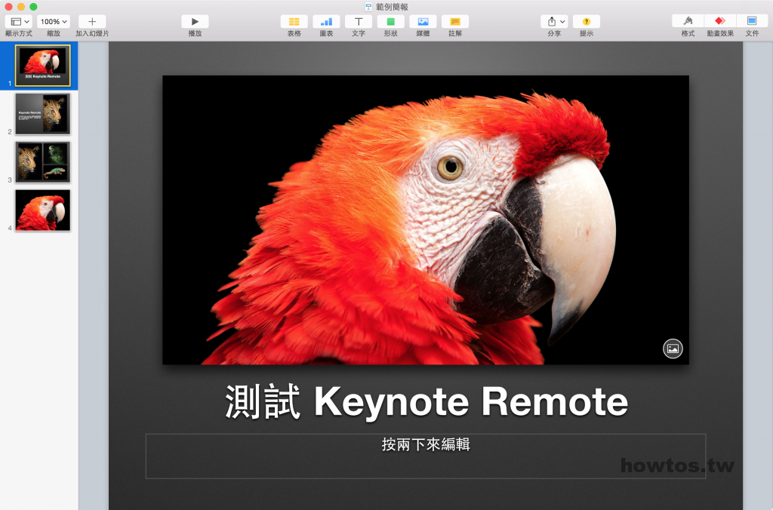Select slide 1 thumbnail with parrot
Screen dimensions: 773x510
43,66
